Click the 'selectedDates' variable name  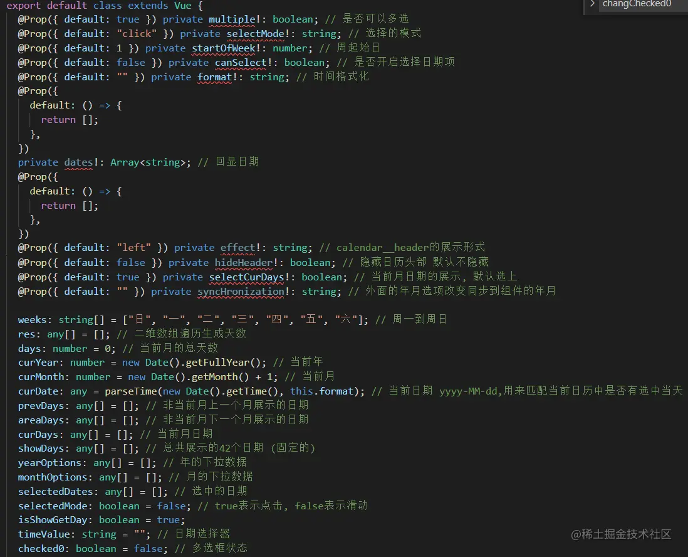[55, 492]
